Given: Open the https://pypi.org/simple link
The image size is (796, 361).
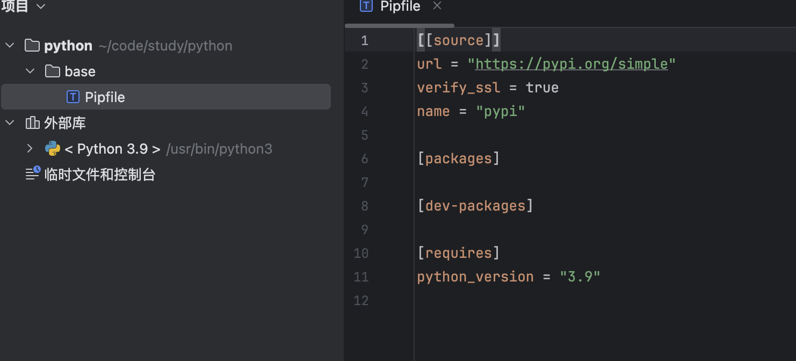Looking at the screenshot, I should 571,64.
